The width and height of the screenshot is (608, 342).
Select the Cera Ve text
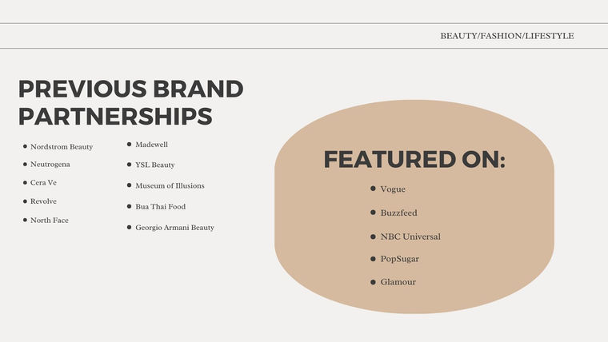(x=43, y=182)
